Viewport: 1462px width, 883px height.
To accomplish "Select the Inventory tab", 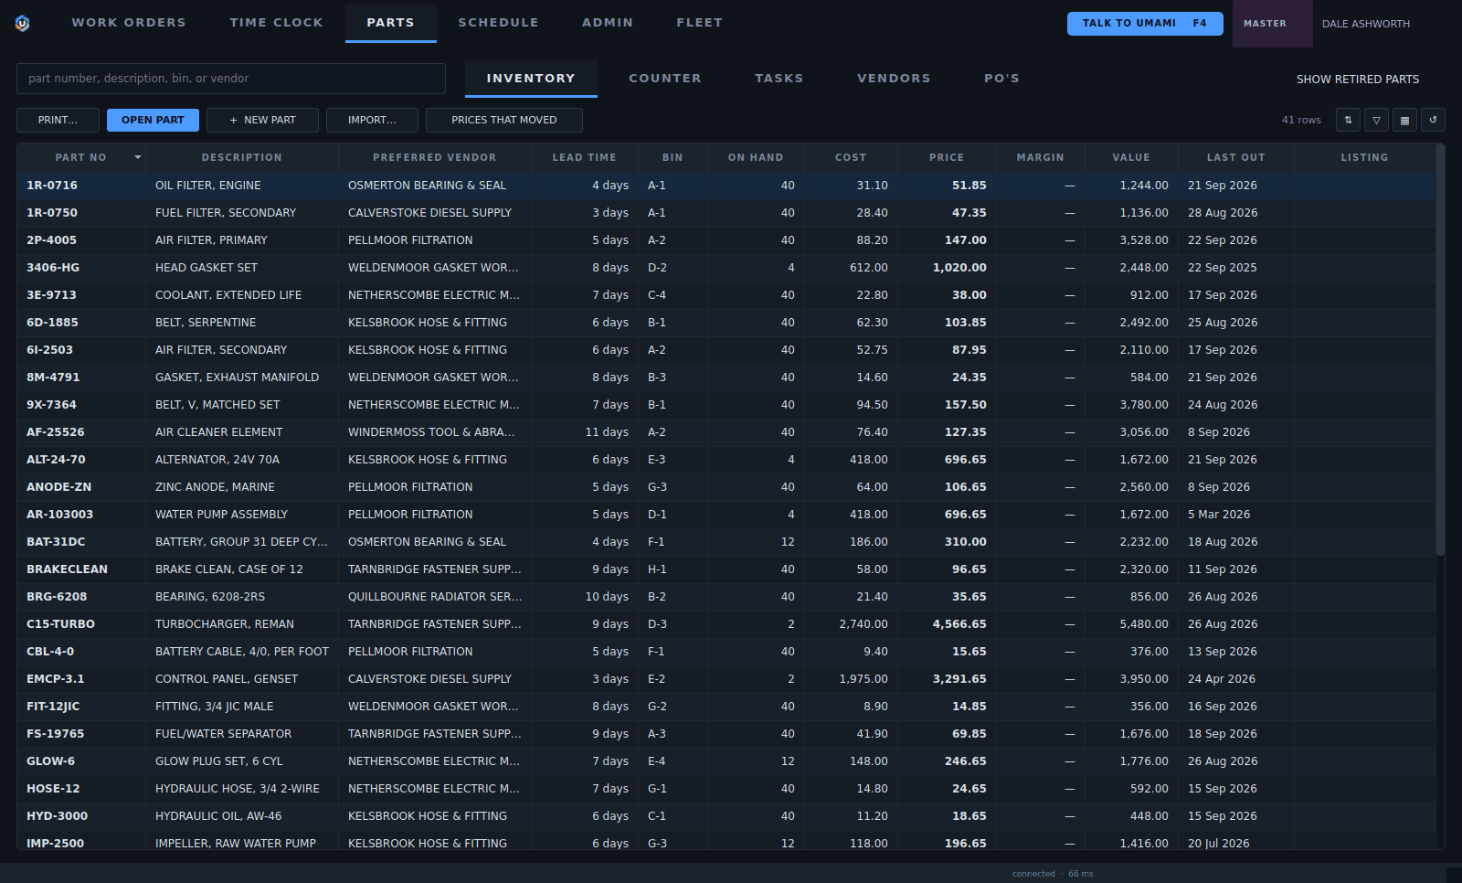I will tap(531, 79).
